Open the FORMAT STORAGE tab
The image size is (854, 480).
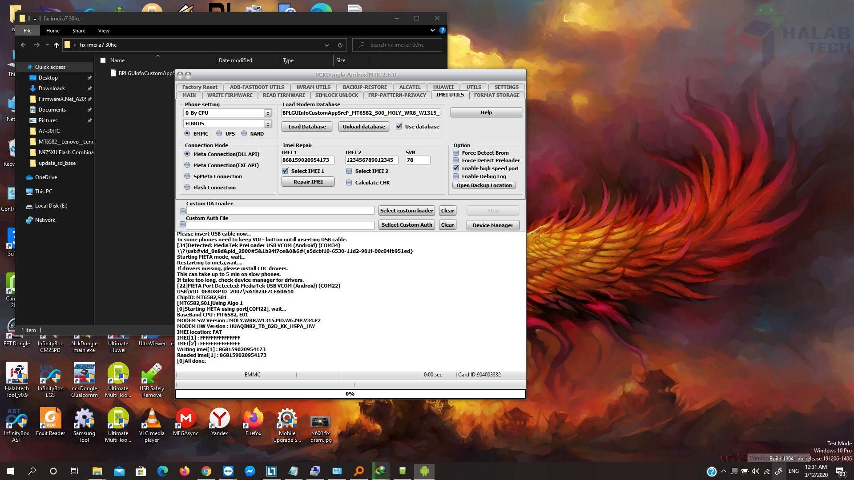pos(496,95)
